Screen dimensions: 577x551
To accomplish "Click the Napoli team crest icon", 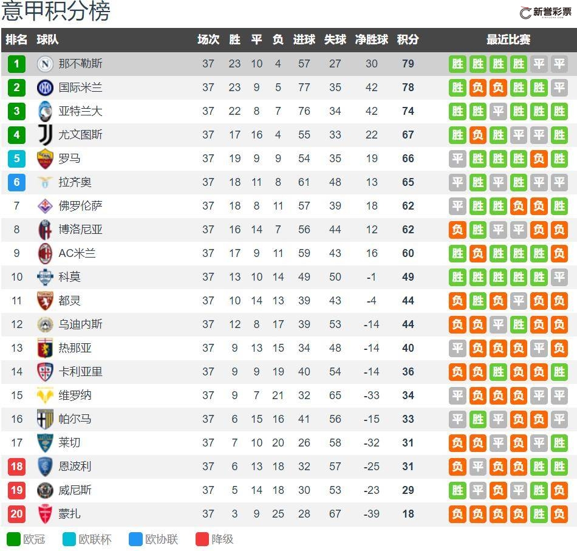I will [x=45, y=64].
